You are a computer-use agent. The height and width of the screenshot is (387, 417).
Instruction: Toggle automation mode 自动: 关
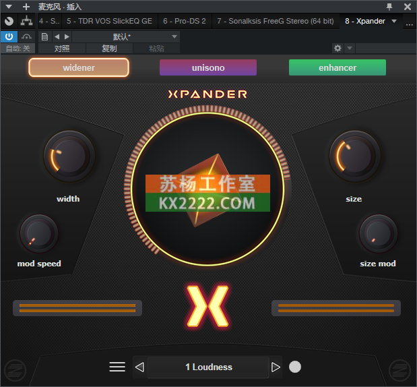pos(18,49)
